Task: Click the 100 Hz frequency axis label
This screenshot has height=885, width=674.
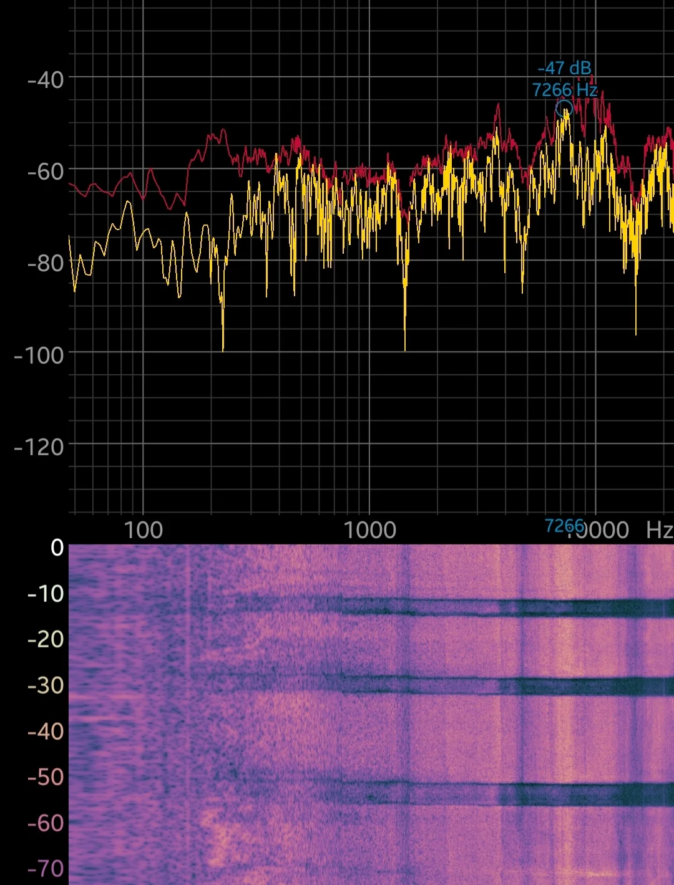Action: click(x=144, y=530)
